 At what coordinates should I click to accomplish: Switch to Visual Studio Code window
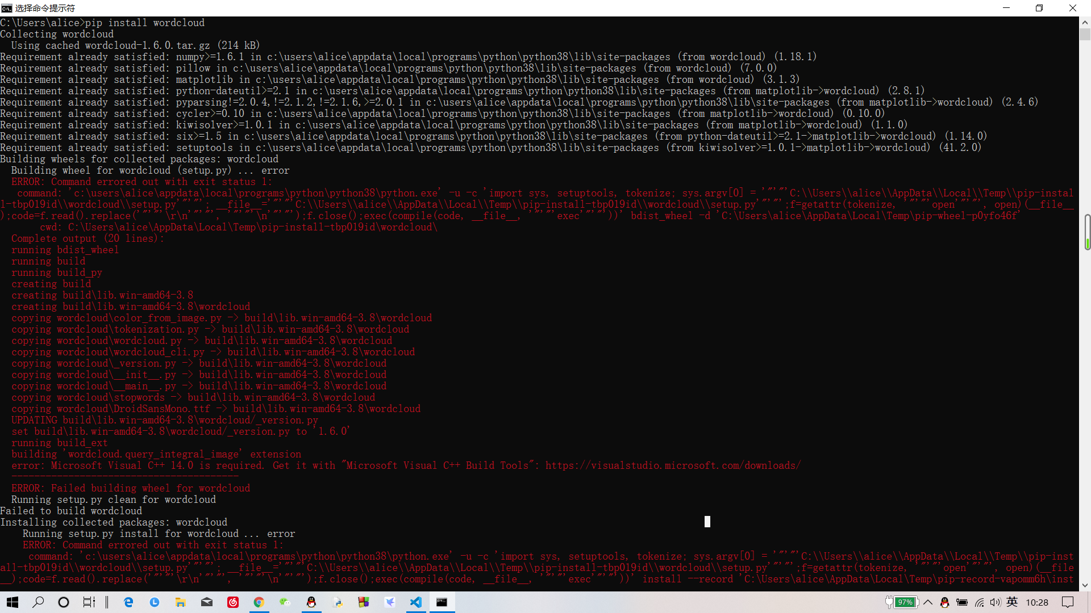(416, 602)
